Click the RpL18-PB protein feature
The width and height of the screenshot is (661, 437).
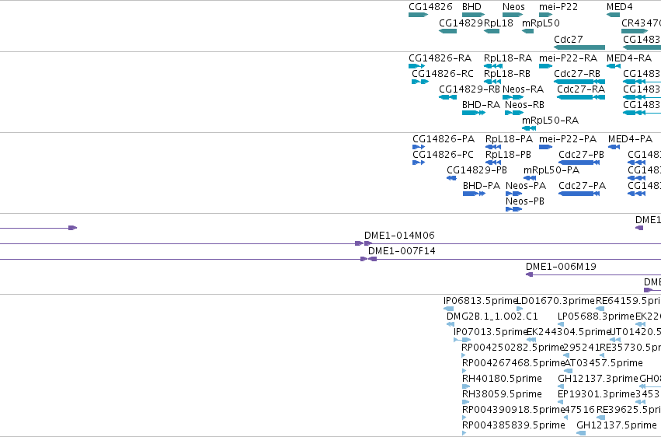tap(493, 163)
